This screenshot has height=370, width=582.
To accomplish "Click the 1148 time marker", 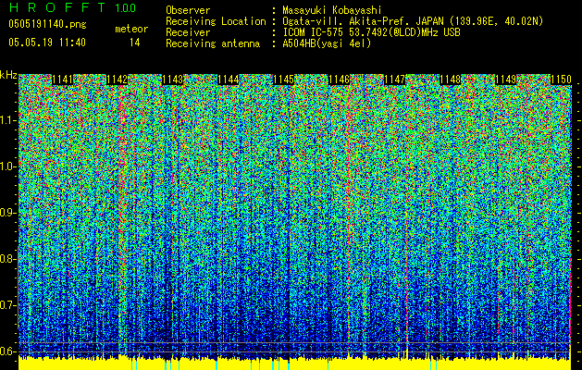I will point(451,80).
